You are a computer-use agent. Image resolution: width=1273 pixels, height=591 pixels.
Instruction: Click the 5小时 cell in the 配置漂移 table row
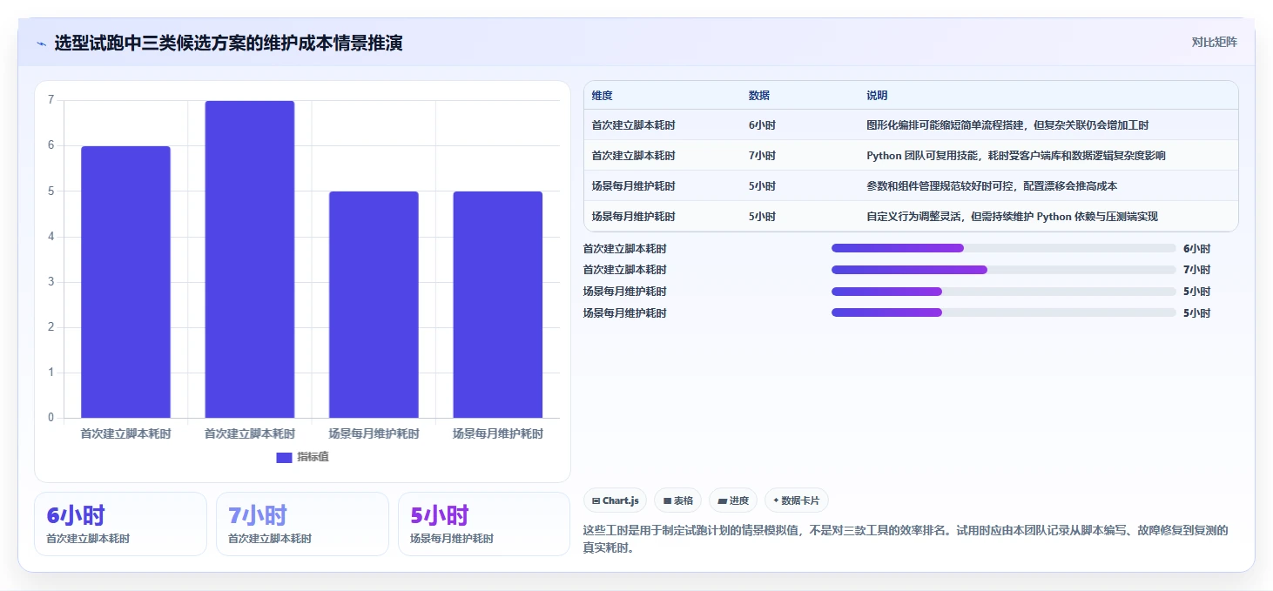tap(762, 186)
